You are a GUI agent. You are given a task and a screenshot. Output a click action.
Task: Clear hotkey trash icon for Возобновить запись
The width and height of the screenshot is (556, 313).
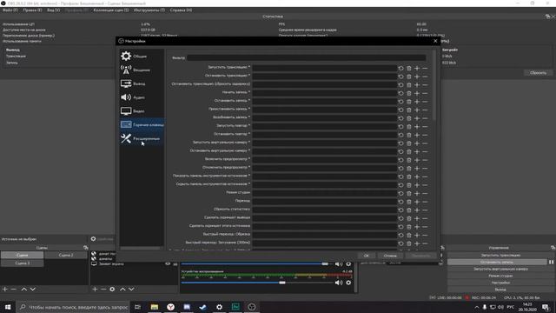pos(409,118)
